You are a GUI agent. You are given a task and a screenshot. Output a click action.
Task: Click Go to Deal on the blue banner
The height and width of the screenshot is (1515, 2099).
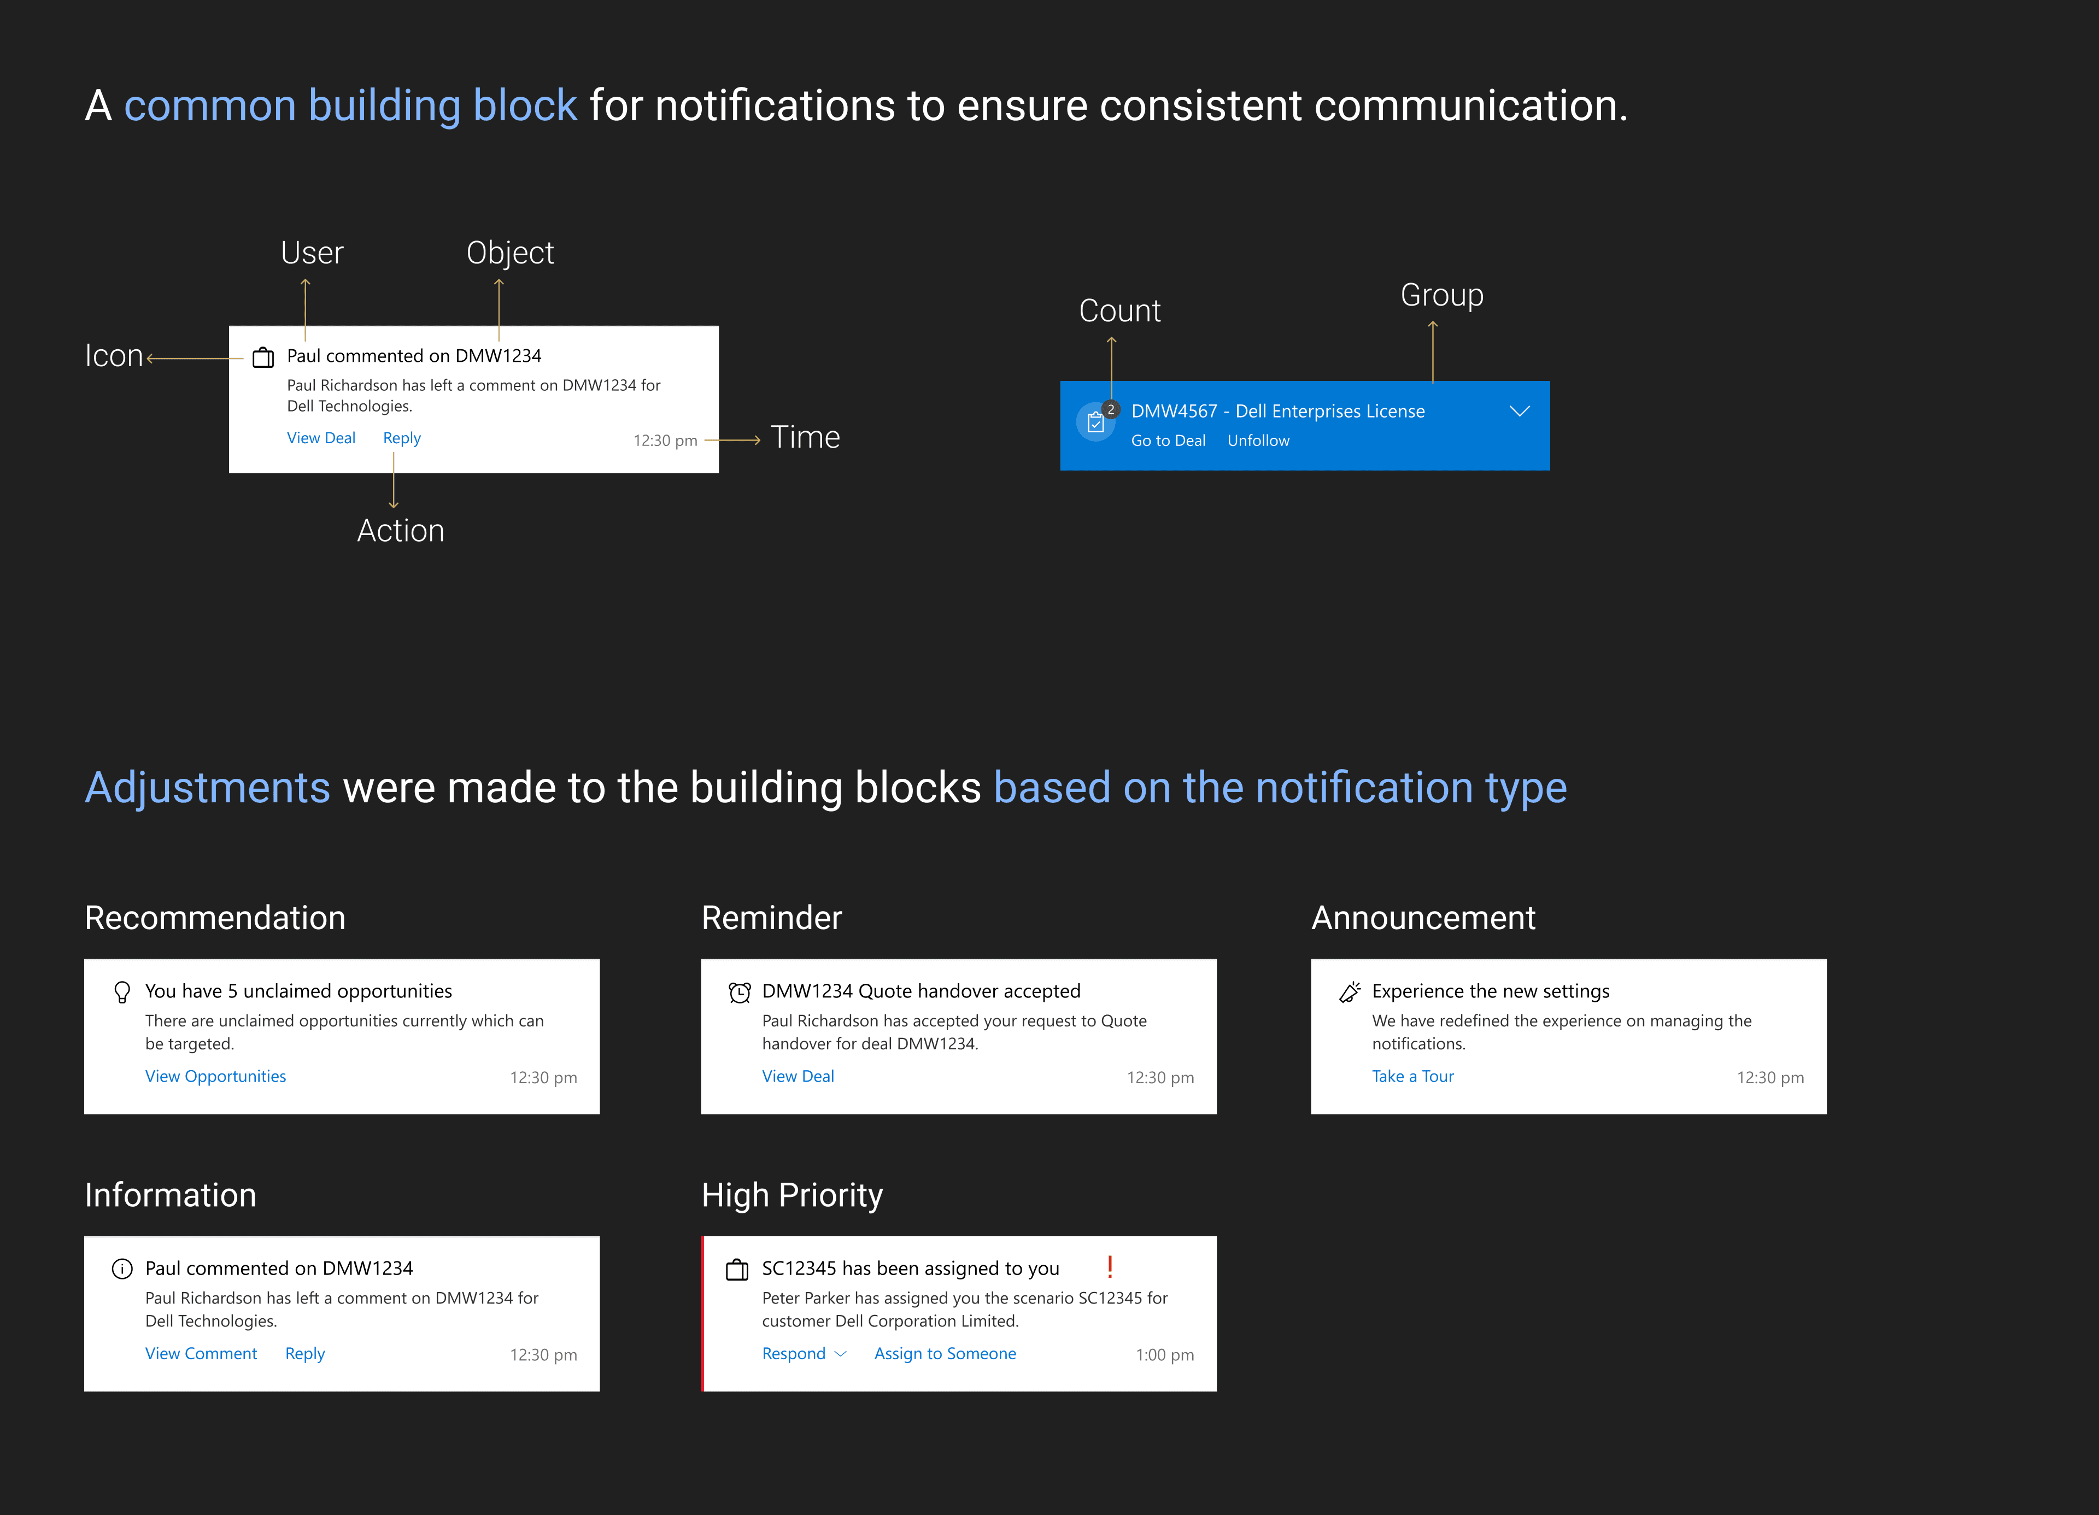point(1167,441)
